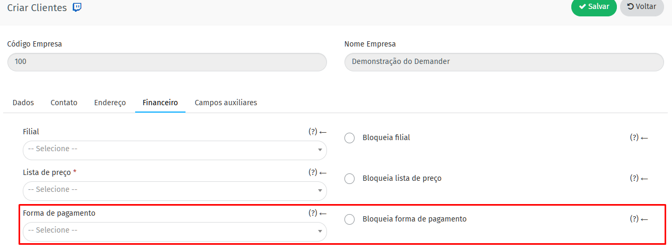The image size is (672, 249).
Task: Click the Nome Empresa input field
Action: pyautogui.click(x=504, y=62)
